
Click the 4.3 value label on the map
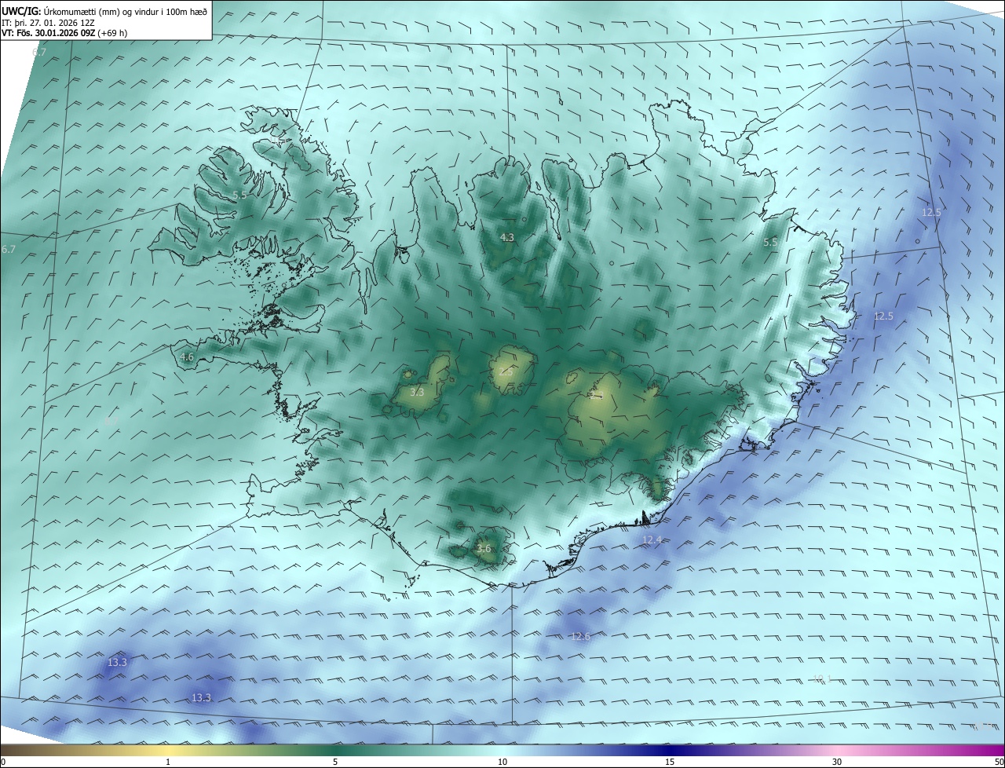point(507,237)
